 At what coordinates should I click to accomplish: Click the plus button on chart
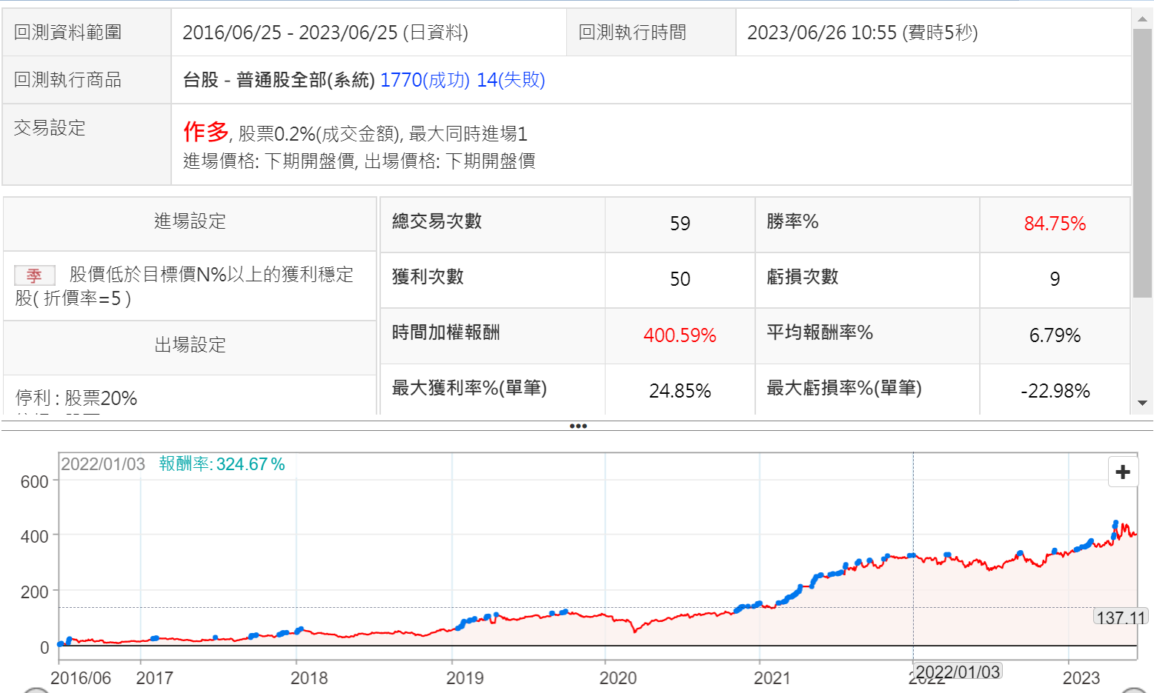click(1122, 472)
